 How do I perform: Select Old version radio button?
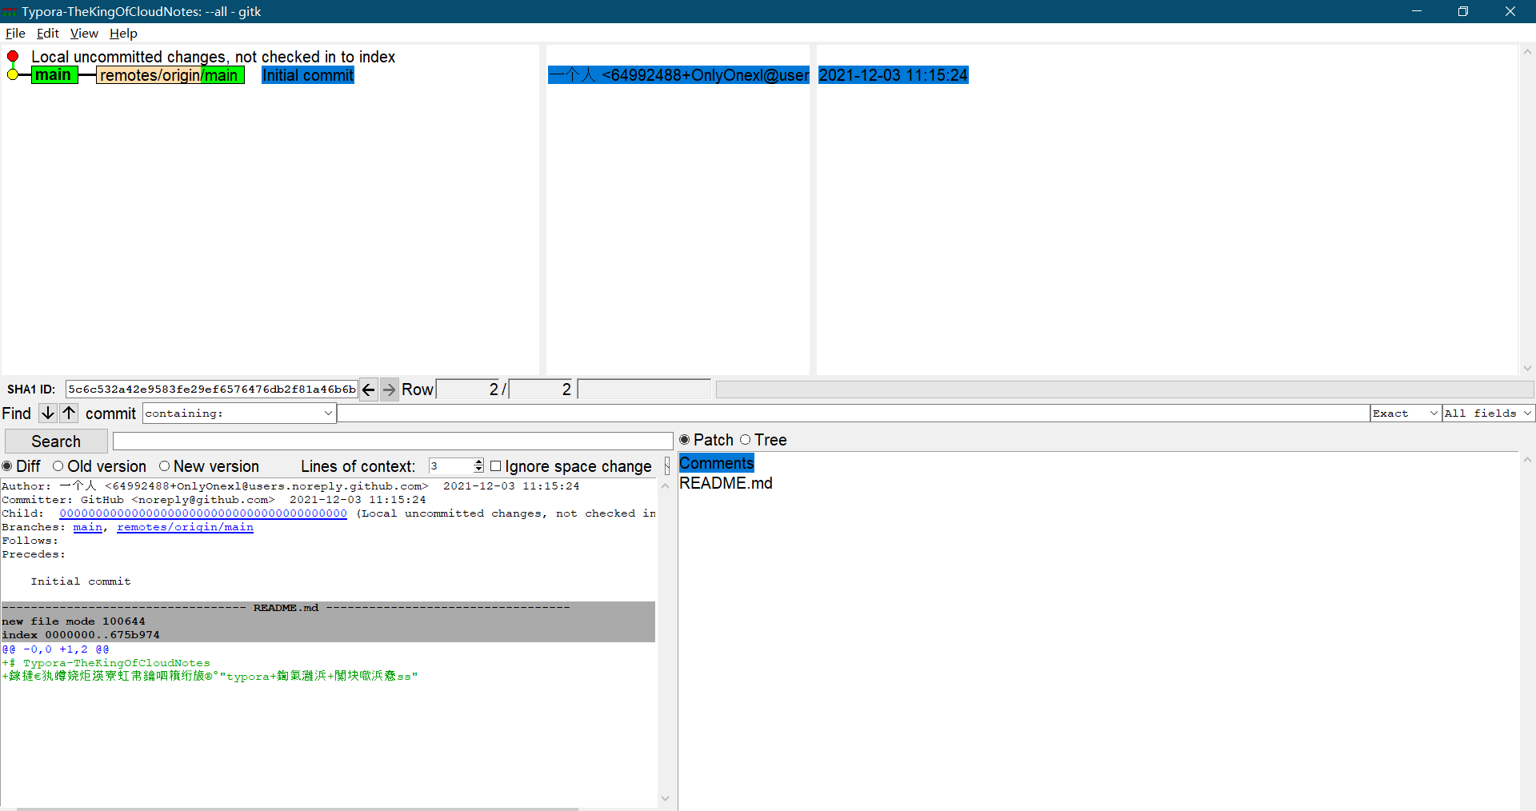pyautogui.click(x=58, y=466)
